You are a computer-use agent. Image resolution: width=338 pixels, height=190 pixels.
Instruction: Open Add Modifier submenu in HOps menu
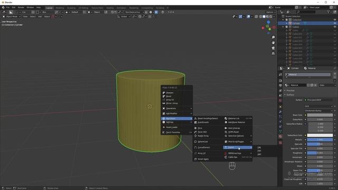pyautogui.click(x=177, y=113)
